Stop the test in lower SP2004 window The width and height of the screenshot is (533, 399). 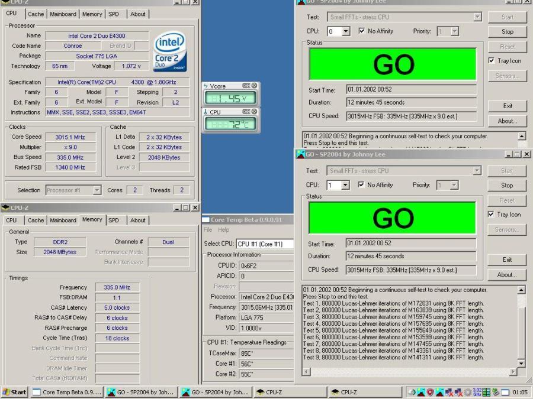(x=506, y=185)
